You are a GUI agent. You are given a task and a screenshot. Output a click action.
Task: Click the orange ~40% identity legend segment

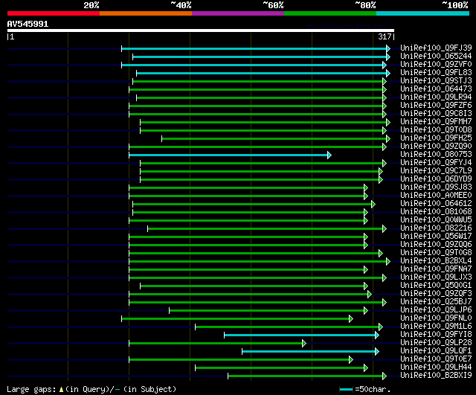pyautogui.click(x=146, y=13)
